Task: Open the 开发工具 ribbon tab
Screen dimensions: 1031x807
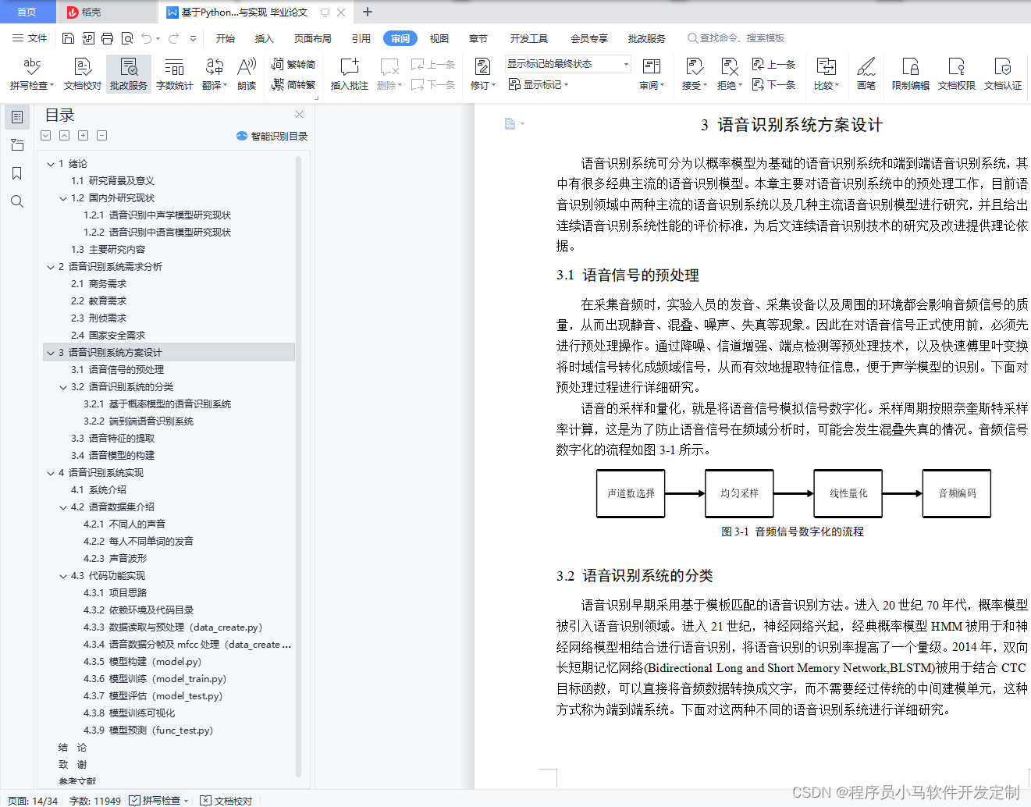Action: click(x=529, y=38)
